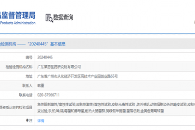Viewport: 195px width, 130px height.
Task: Select the 联系人 row label
Action: (27, 86)
